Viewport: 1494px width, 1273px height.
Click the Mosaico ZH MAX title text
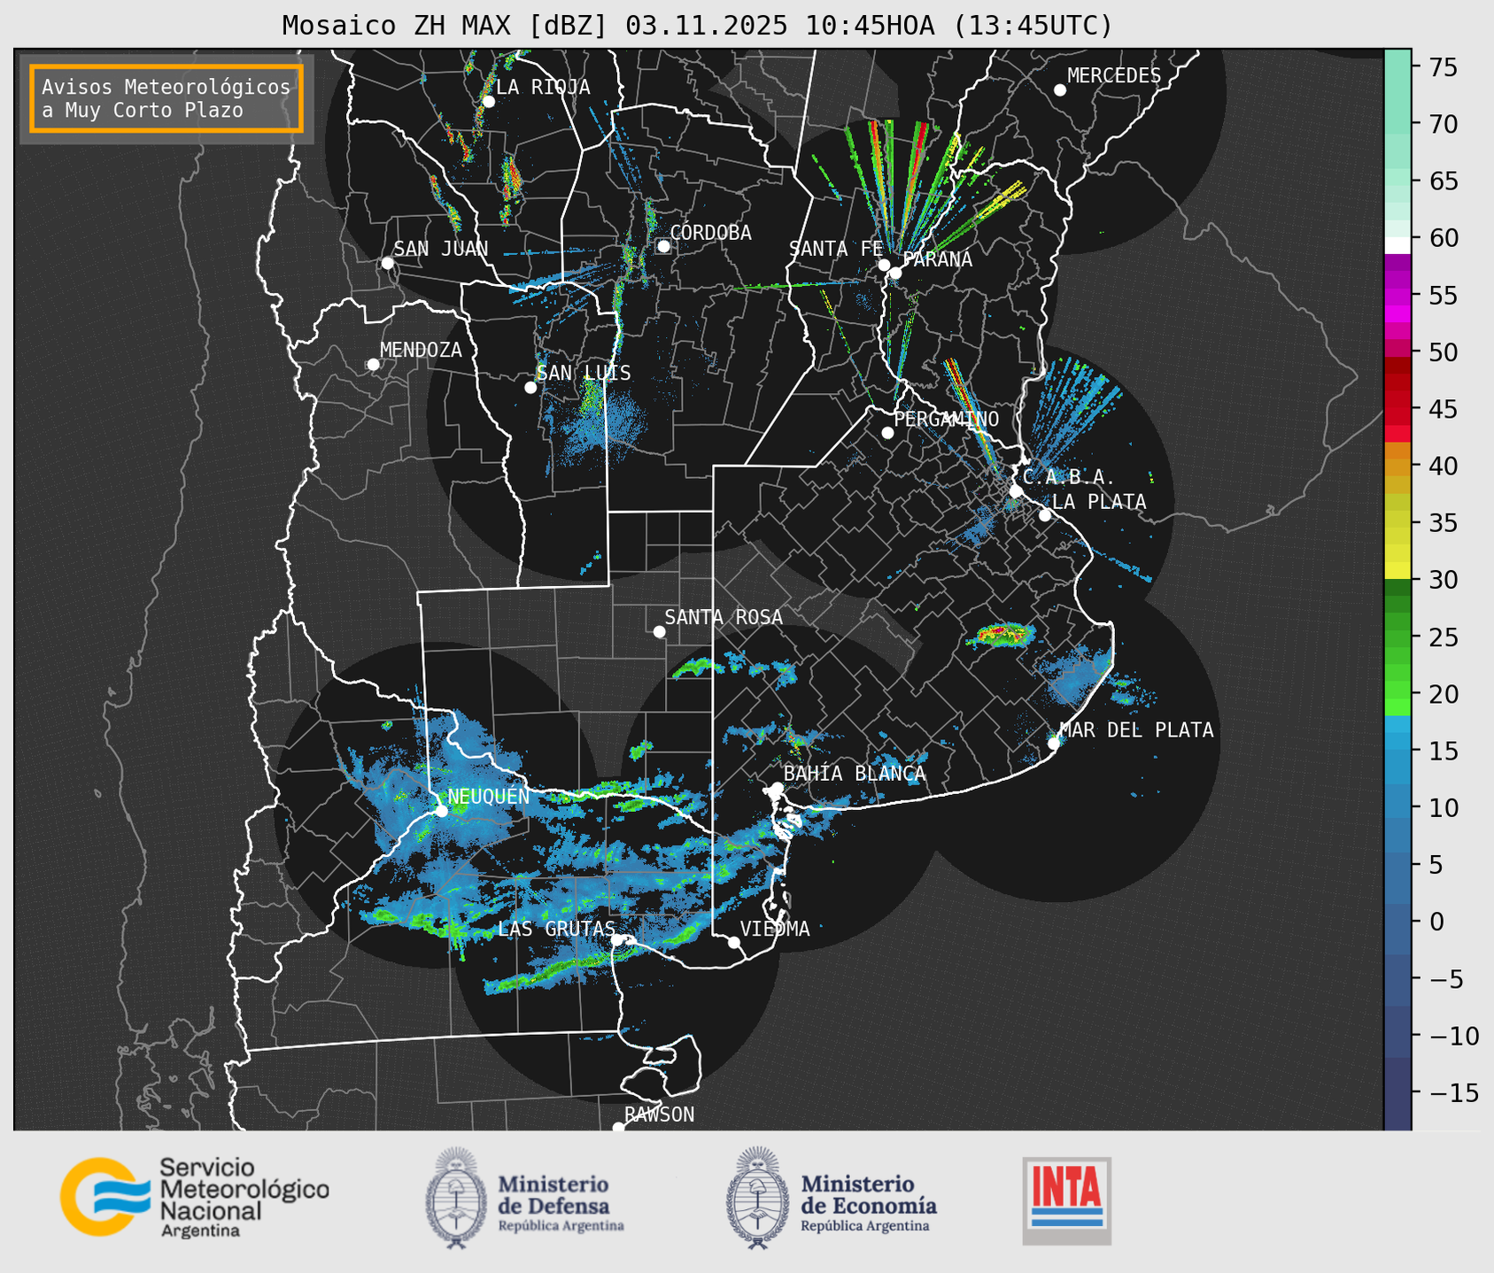[696, 25]
